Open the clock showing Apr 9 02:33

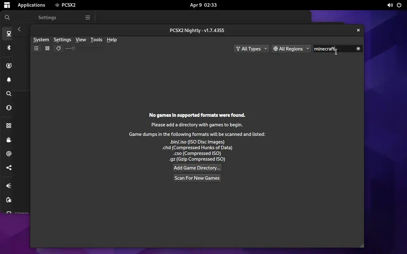(x=203, y=5)
